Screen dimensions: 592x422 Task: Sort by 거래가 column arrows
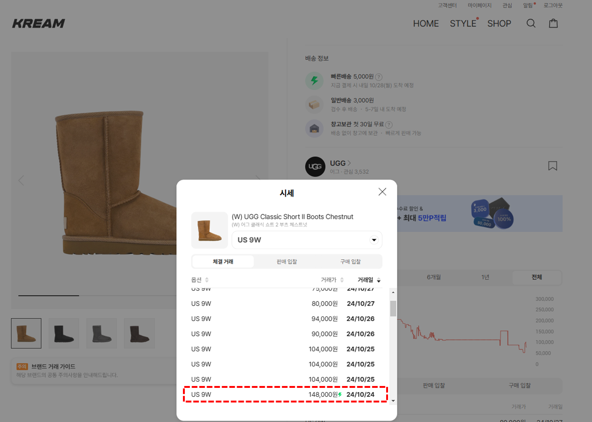point(342,280)
